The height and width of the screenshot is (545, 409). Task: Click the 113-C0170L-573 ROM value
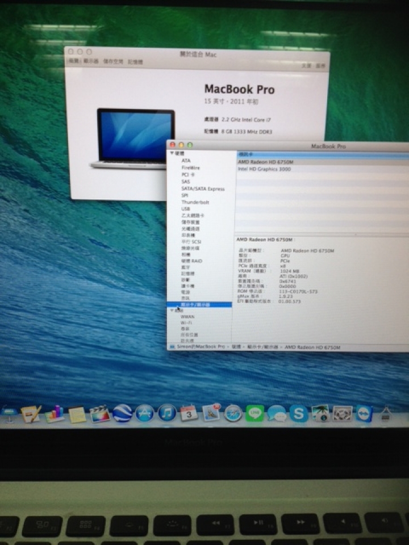coord(298,292)
